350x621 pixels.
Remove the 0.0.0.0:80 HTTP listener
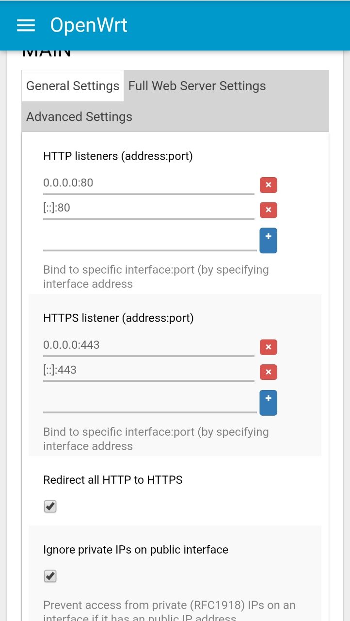[x=268, y=185]
